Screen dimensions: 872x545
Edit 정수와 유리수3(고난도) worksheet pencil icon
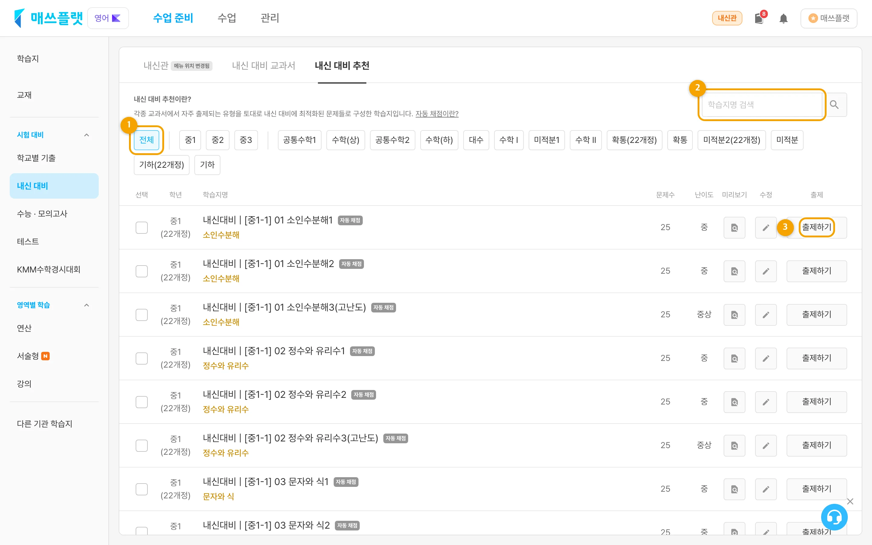coord(766,445)
